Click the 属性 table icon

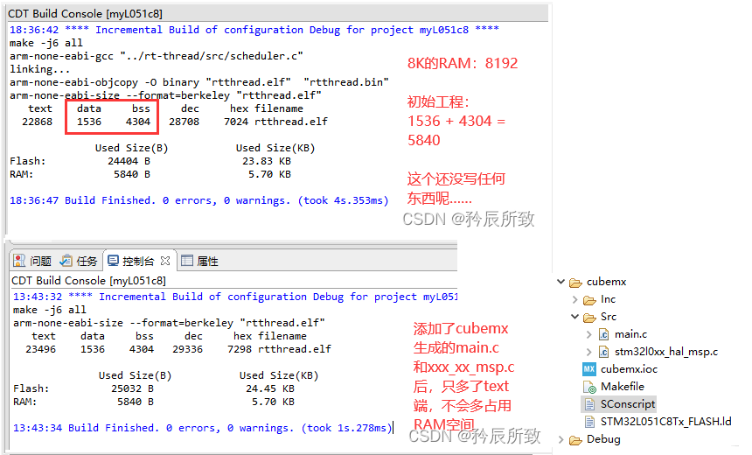(187, 261)
